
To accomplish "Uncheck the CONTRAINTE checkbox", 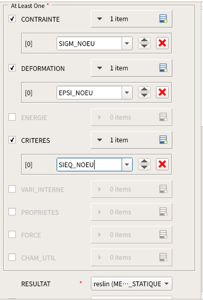I will tap(12, 19).
